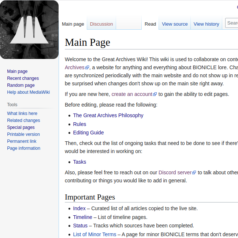Follow the Archives external link
This screenshot has width=238, height=238.
[75, 67]
